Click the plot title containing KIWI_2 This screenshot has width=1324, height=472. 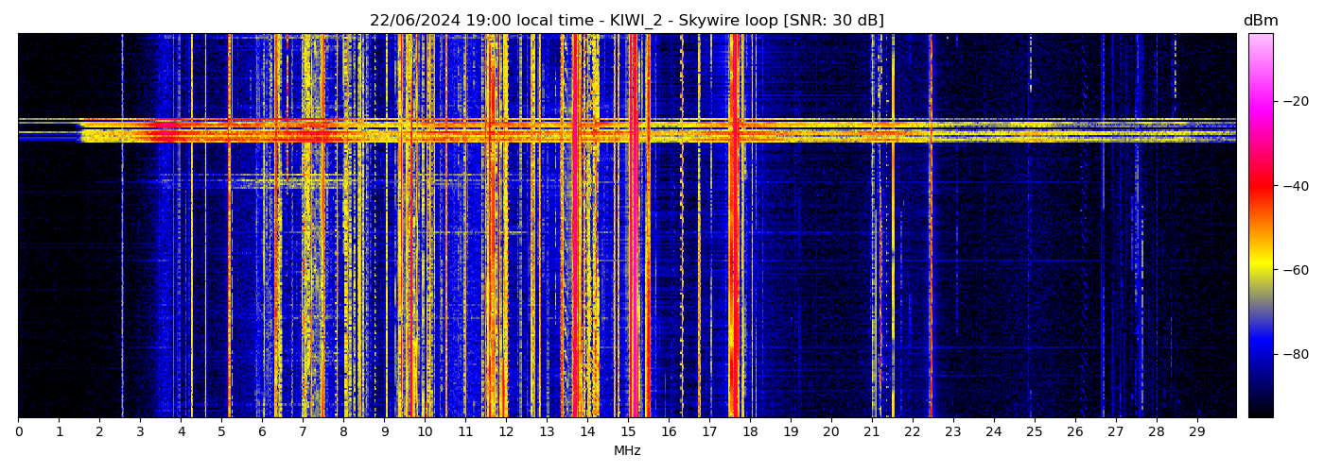click(626, 21)
